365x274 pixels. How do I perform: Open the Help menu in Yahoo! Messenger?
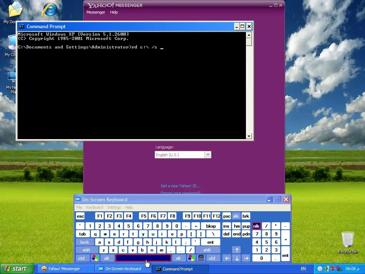click(x=114, y=12)
